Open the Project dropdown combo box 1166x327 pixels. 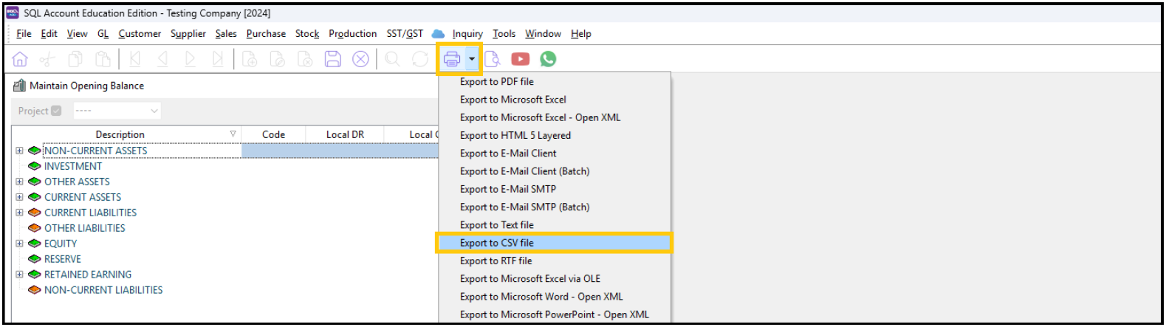(x=117, y=111)
